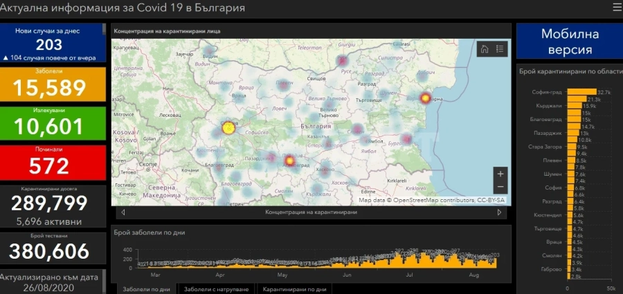Click the Брой тествани 380,606 indicator
623x294 pixels.
pyautogui.click(x=53, y=248)
